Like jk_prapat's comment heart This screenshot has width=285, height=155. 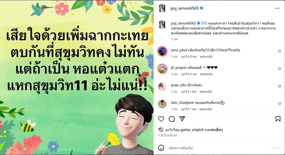[279, 69]
